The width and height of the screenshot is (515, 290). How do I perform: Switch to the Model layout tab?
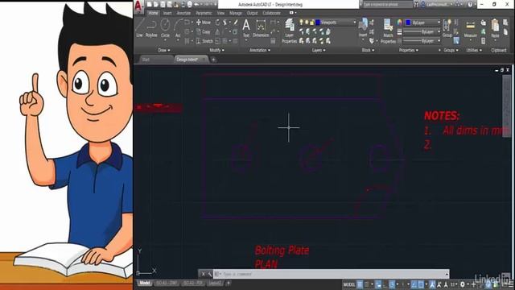click(x=145, y=283)
